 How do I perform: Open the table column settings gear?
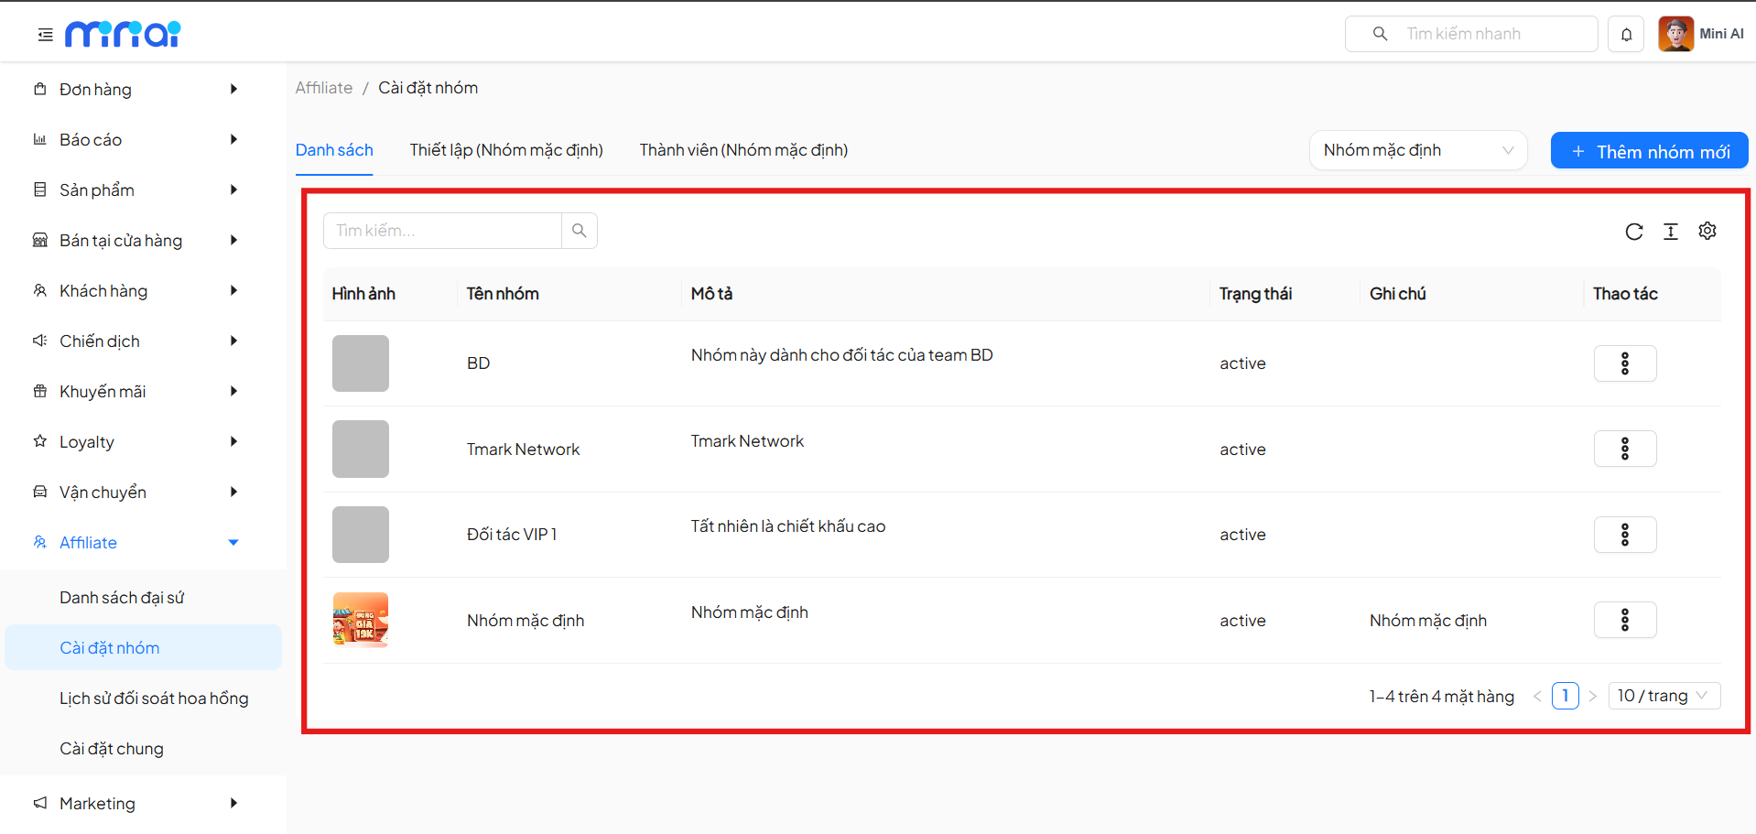[1707, 231]
